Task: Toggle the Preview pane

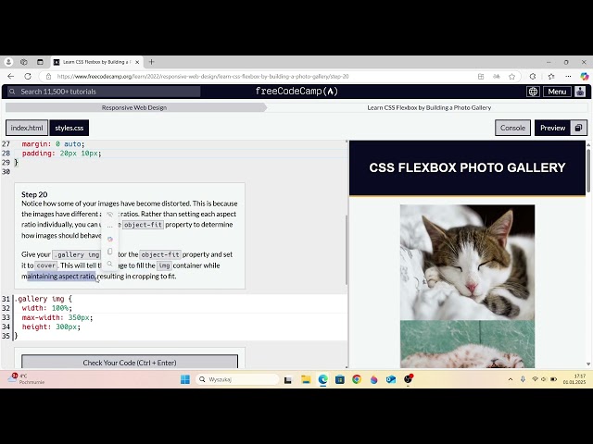Action: point(552,128)
